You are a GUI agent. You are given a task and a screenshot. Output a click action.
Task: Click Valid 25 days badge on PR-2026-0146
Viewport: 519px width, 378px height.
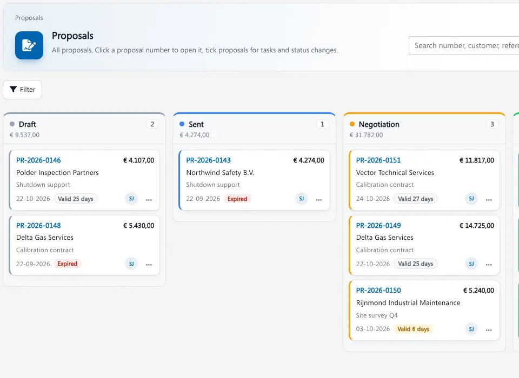coord(76,199)
